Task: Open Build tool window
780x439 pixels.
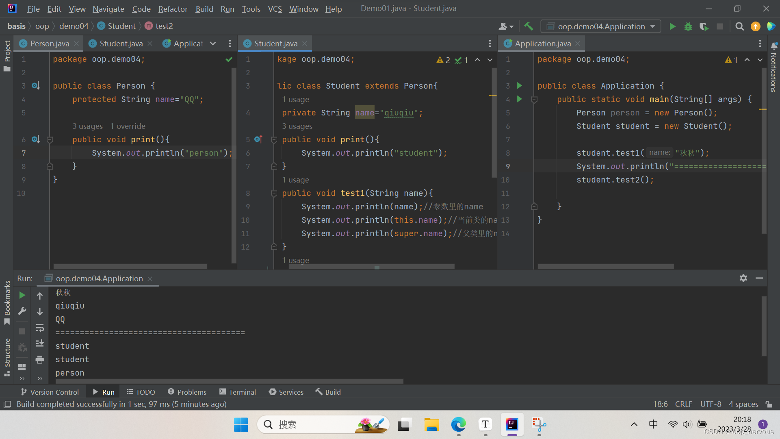Action: [x=328, y=392]
